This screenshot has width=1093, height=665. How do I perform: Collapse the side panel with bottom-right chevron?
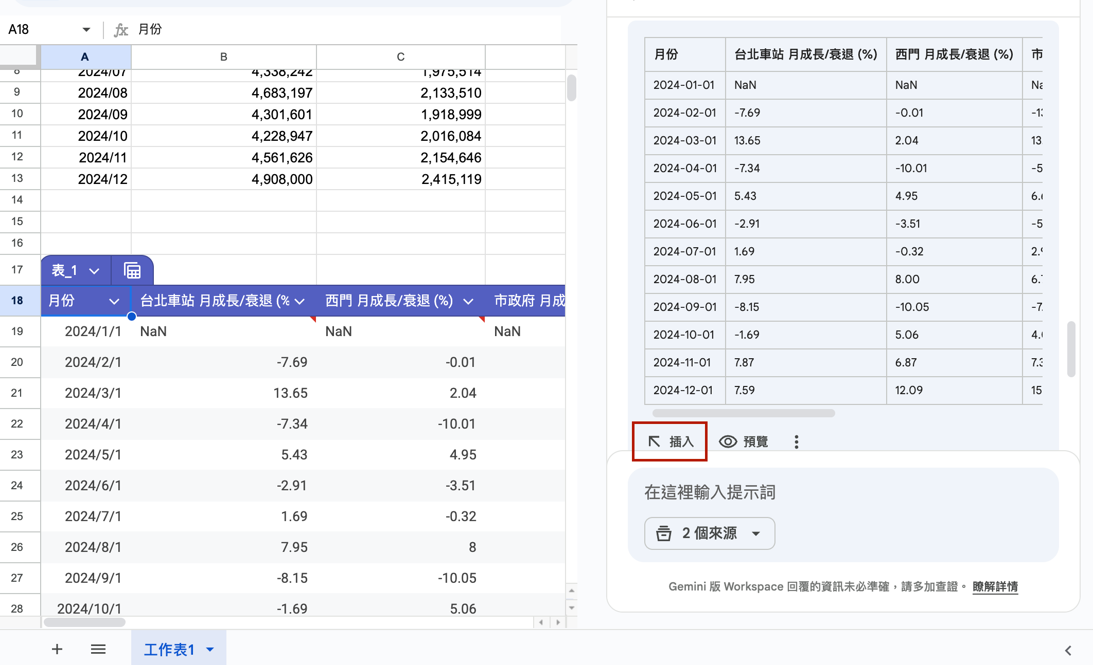pyautogui.click(x=1068, y=651)
